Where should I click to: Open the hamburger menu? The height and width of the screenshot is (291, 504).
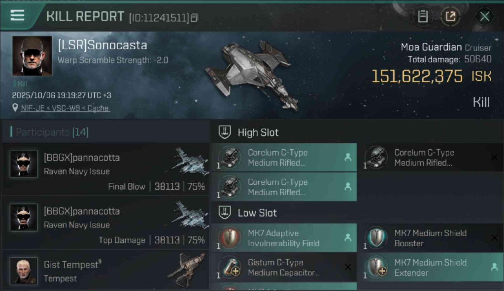point(17,16)
